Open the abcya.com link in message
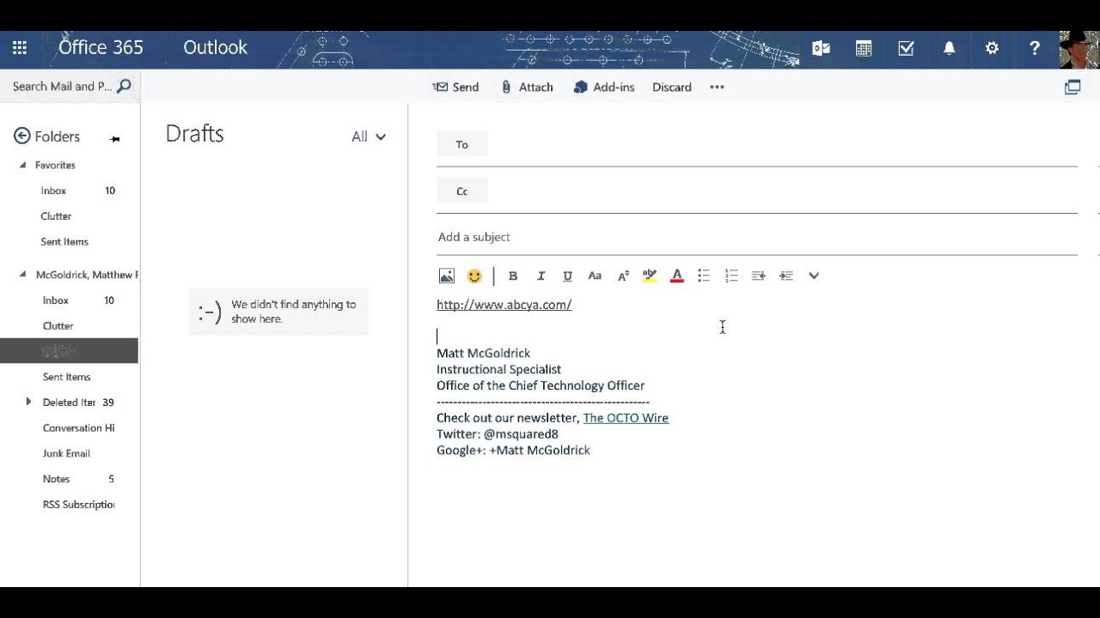Image resolution: width=1100 pixels, height=618 pixels. click(504, 305)
